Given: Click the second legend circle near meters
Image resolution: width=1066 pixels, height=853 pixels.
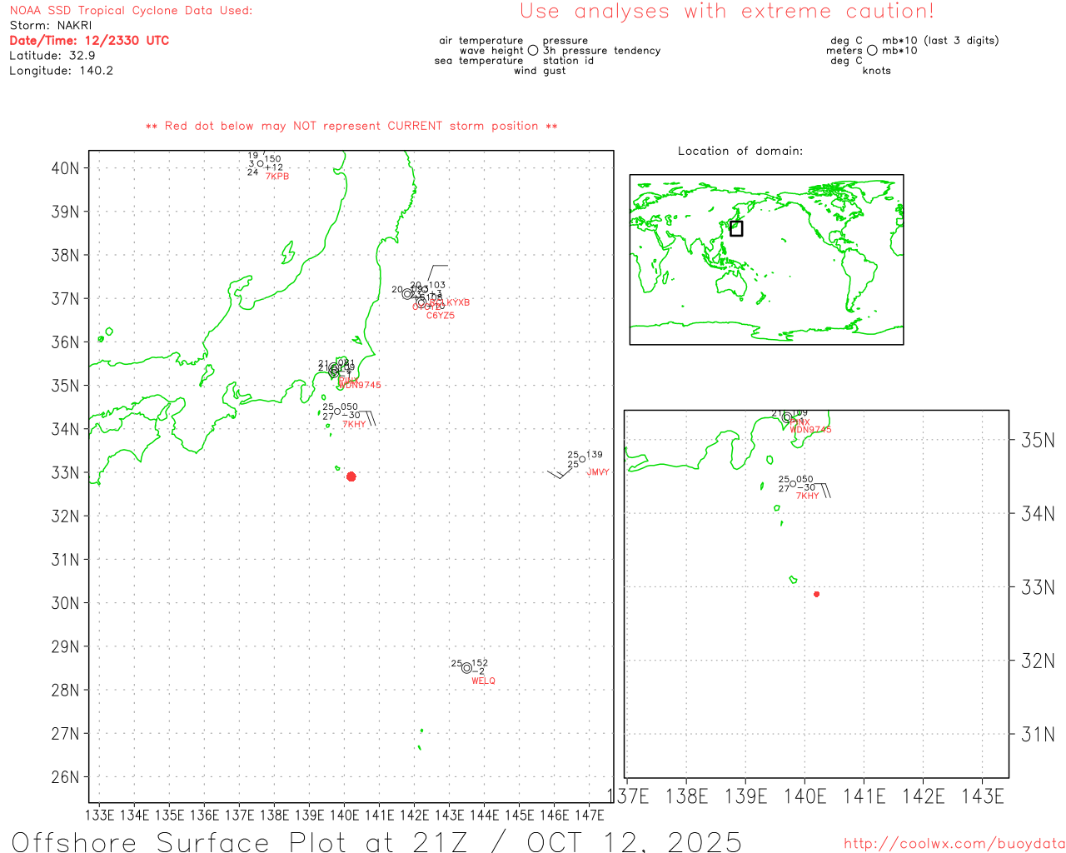Looking at the screenshot, I should point(872,51).
